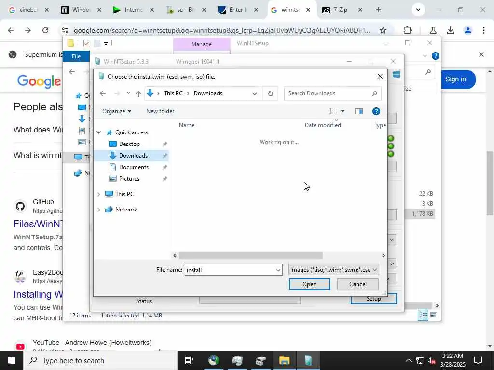Open the Organize dropdown menu
This screenshot has height=370, width=494.
pos(117,111)
